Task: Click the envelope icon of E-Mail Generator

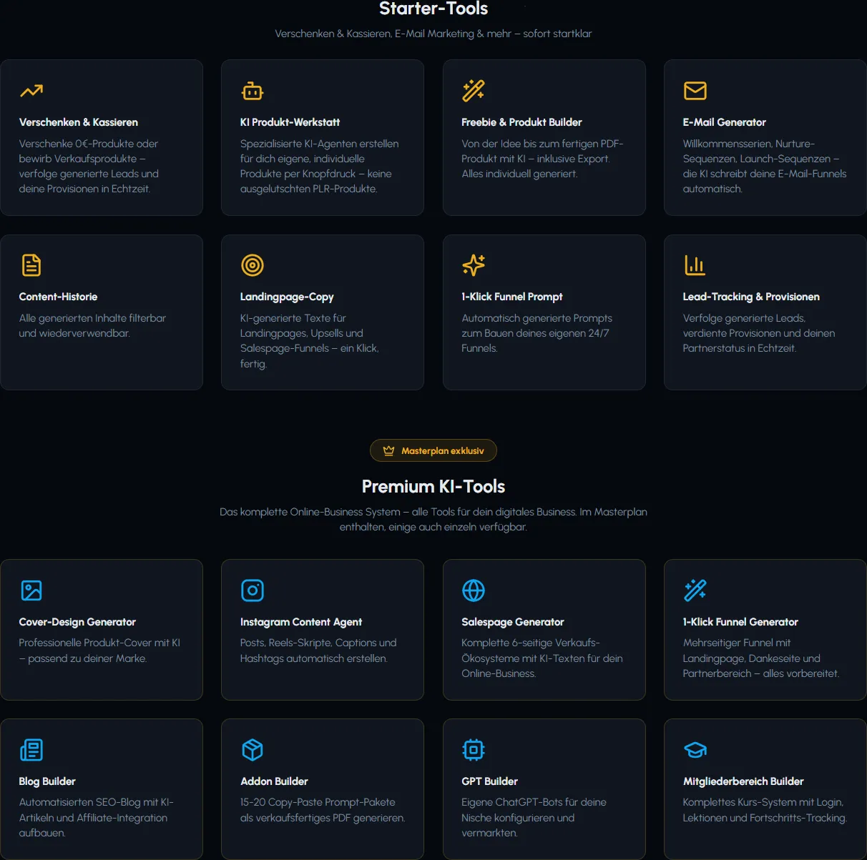Action: [695, 91]
